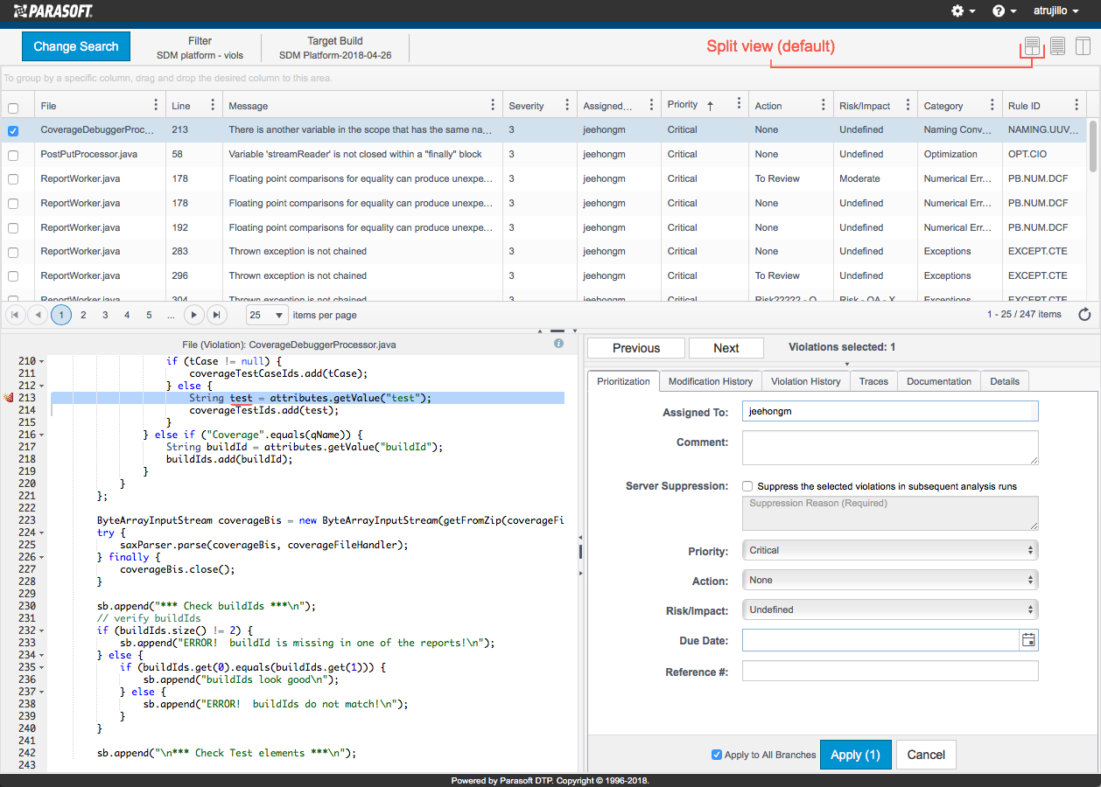The width and height of the screenshot is (1101, 787).
Task: Open Target Build SDM Platform-2018-04-26 selector
Action: coord(335,47)
